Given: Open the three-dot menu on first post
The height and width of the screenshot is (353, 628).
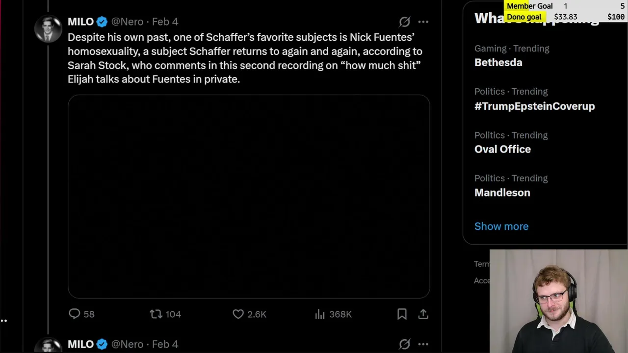Looking at the screenshot, I should tap(423, 22).
